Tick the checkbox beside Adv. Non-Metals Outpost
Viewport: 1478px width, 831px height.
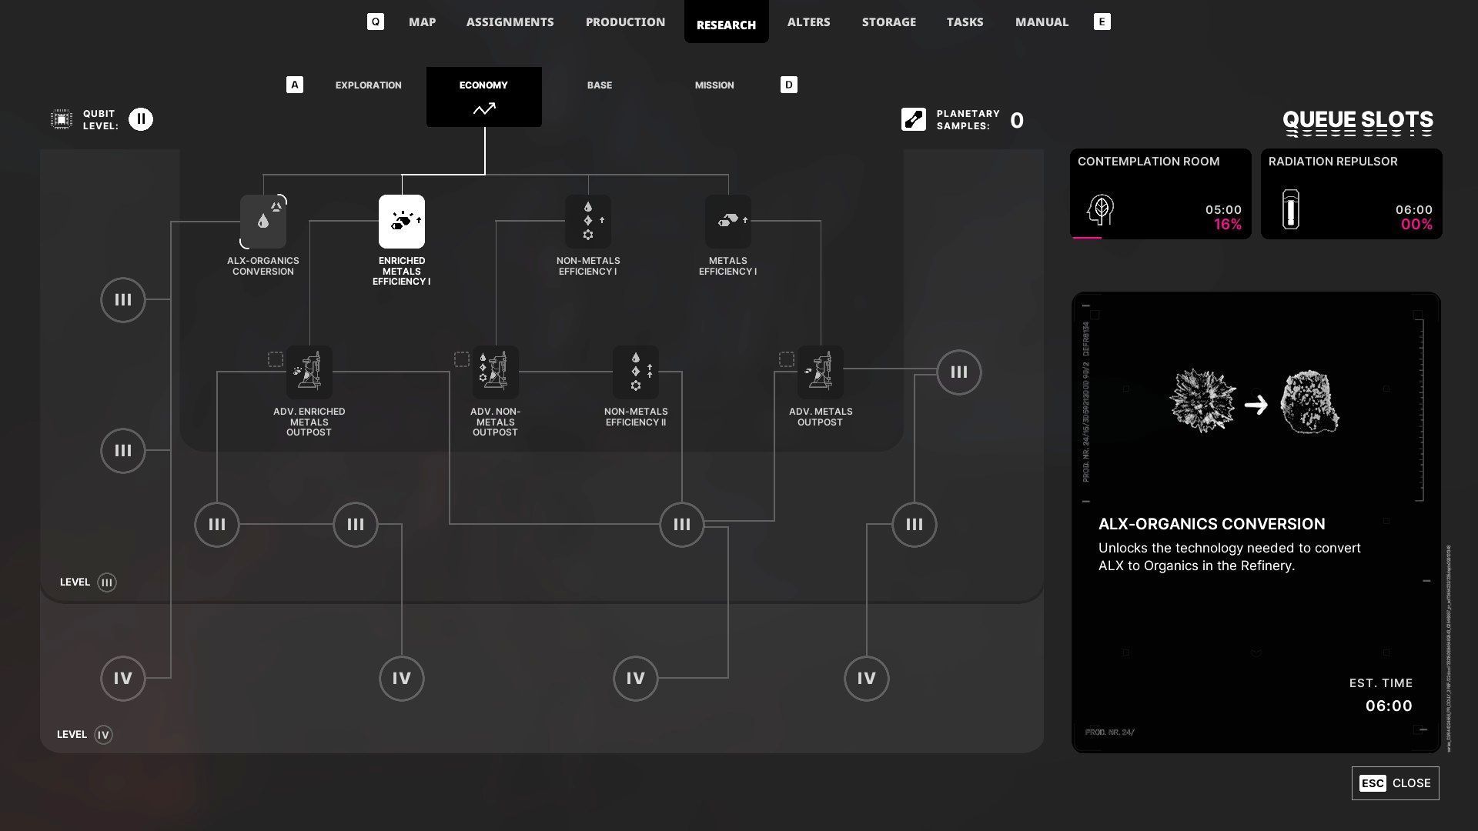(x=461, y=359)
